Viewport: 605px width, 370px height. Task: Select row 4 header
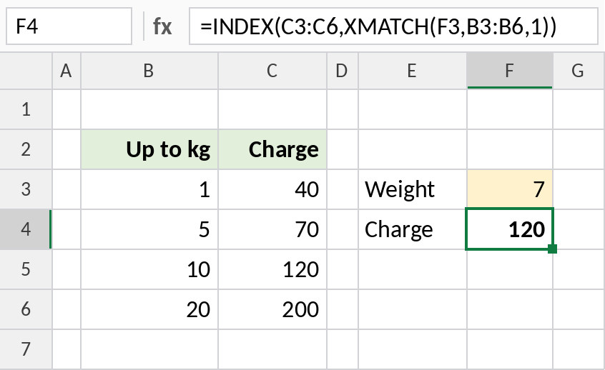tap(26, 229)
